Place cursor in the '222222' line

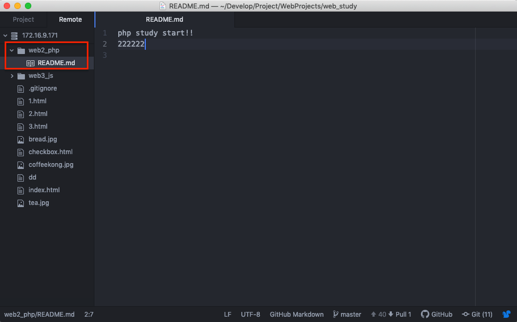pyautogui.click(x=131, y=44)
